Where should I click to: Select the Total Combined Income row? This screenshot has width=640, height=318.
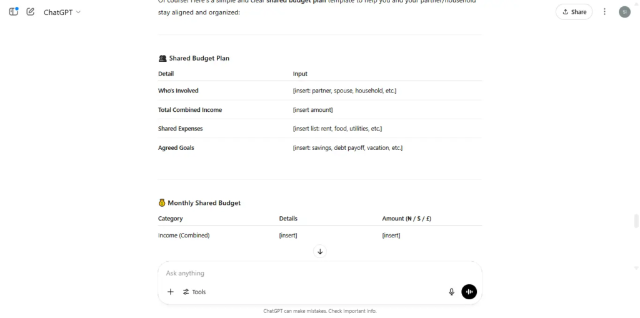320,110
